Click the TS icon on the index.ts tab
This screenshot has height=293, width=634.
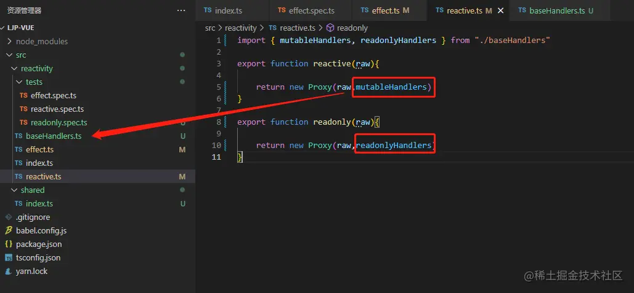[x=208, y=10]
